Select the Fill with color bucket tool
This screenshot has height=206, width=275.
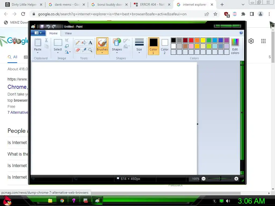click(x=84, y=43)
